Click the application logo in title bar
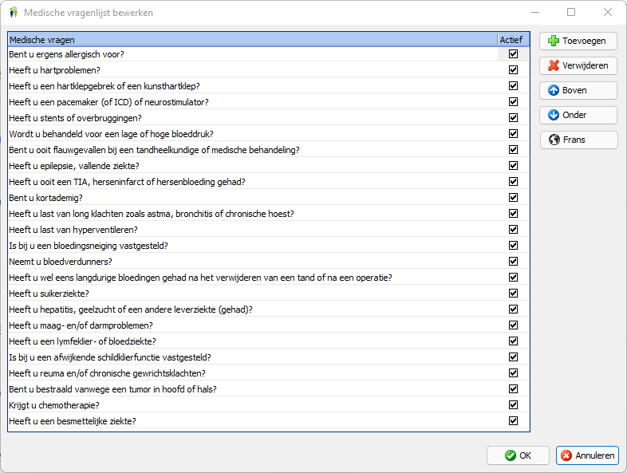627x473 pixels. pos(14,13)
